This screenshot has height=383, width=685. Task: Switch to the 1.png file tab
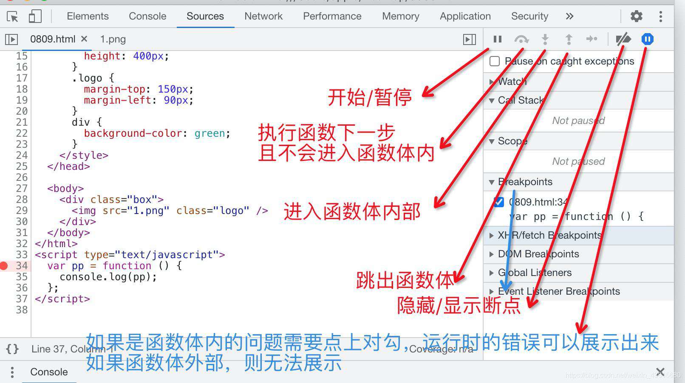tap(113, 39)
